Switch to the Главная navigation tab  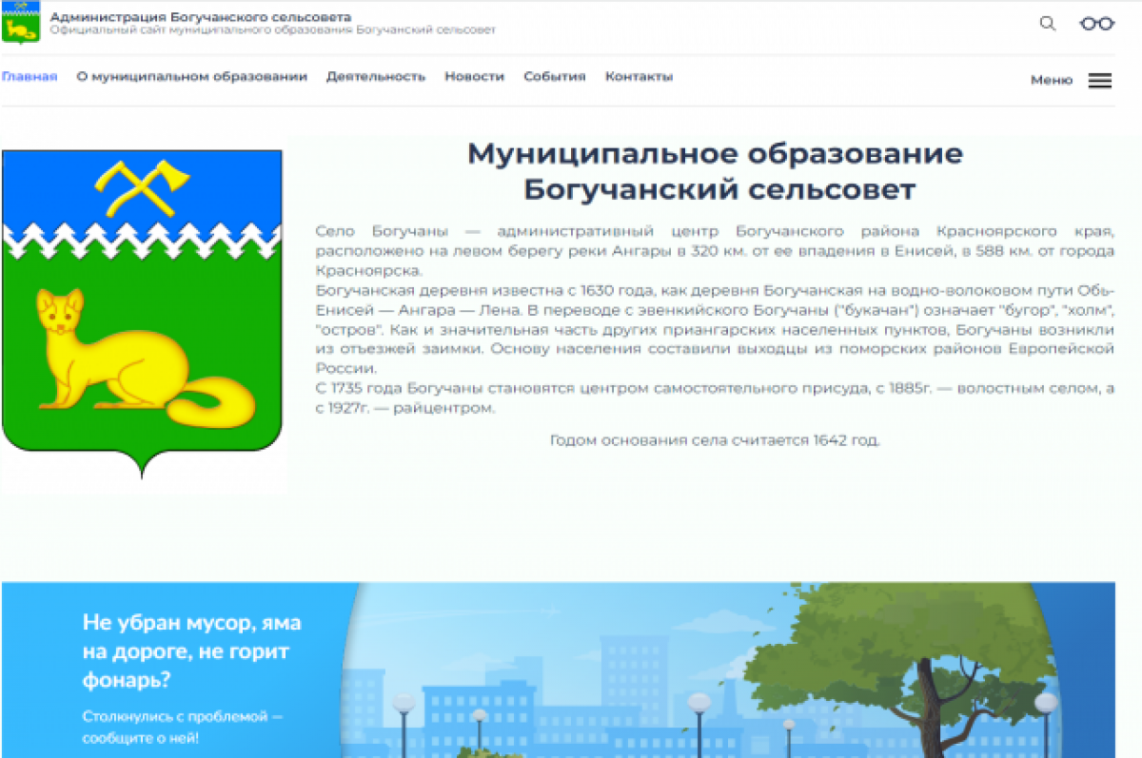click(x=30, y=76)
